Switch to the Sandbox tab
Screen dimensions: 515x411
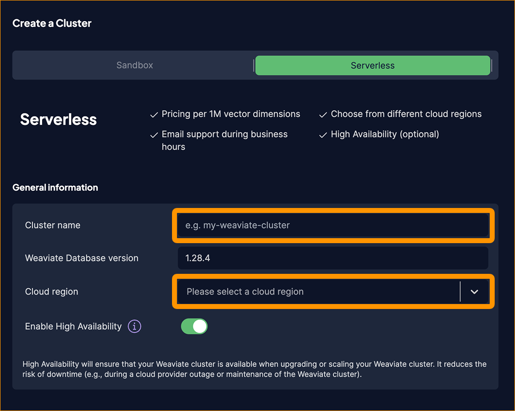tap(135, 65)
